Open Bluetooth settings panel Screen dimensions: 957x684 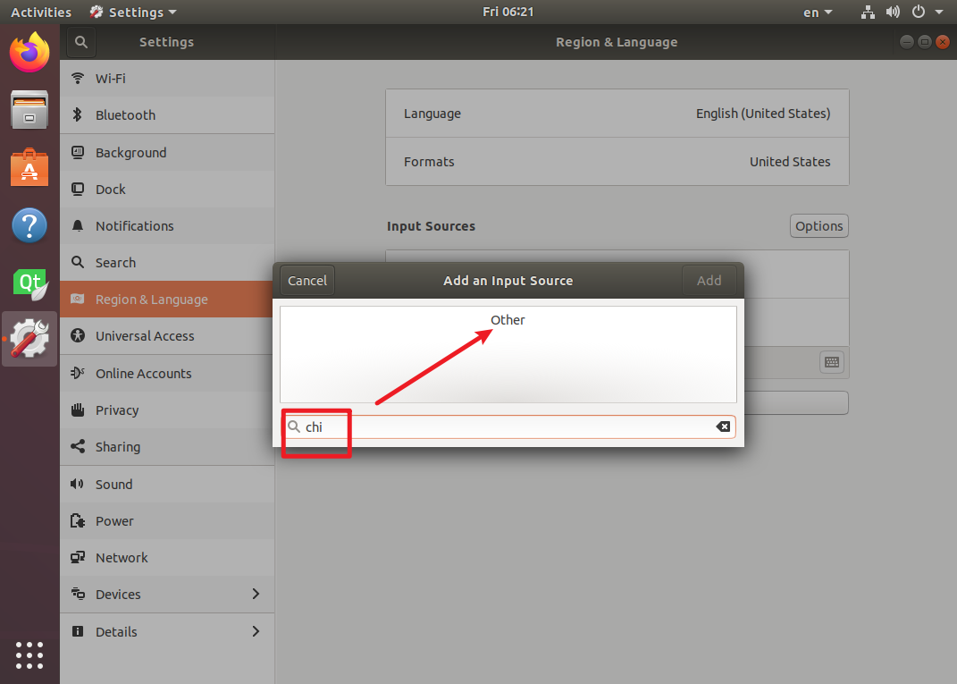167,114
